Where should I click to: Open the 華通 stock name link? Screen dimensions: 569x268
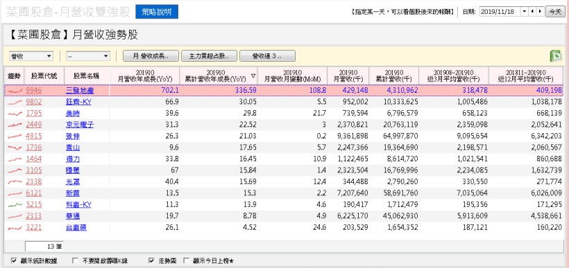point(73,216)
